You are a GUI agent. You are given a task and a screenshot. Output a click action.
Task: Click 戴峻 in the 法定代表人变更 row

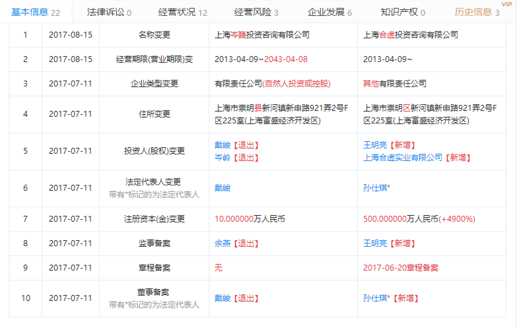click(223, 188)
